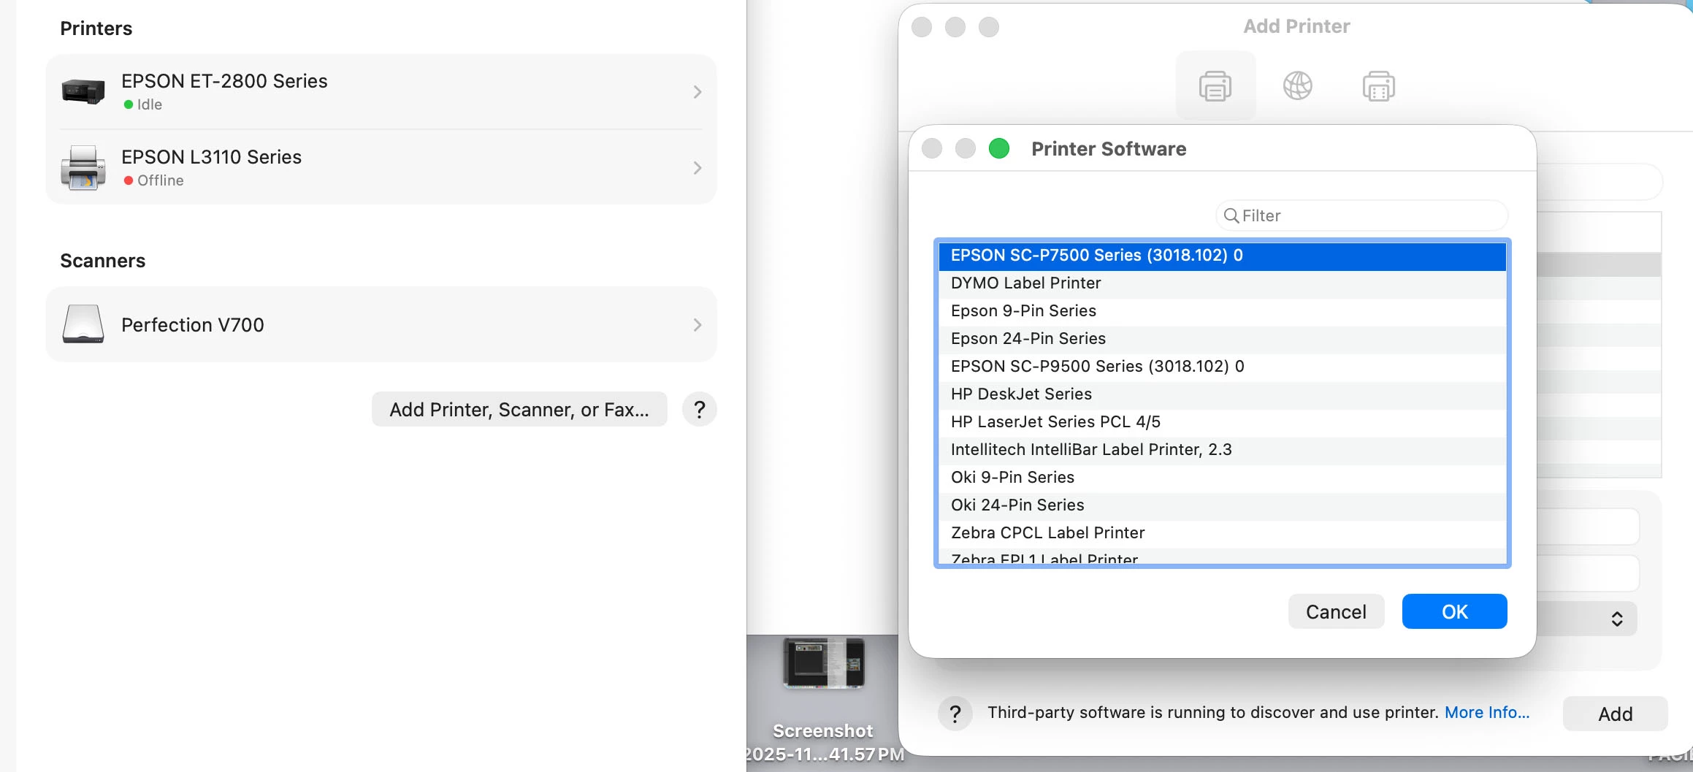Select Intellitech IntelliBar Label Printer entry
This screenshot has width=1693, height=772.
click(x=1223, y=450)
